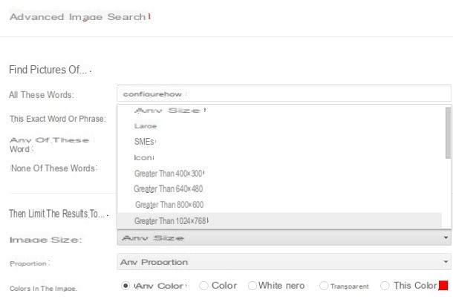Screen dimensions: 453x299
Task: Enable the This Color radio option
Action: 385,286
